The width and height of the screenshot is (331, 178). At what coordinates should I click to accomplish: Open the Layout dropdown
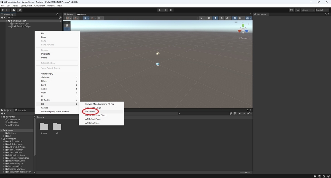(322, 10)
